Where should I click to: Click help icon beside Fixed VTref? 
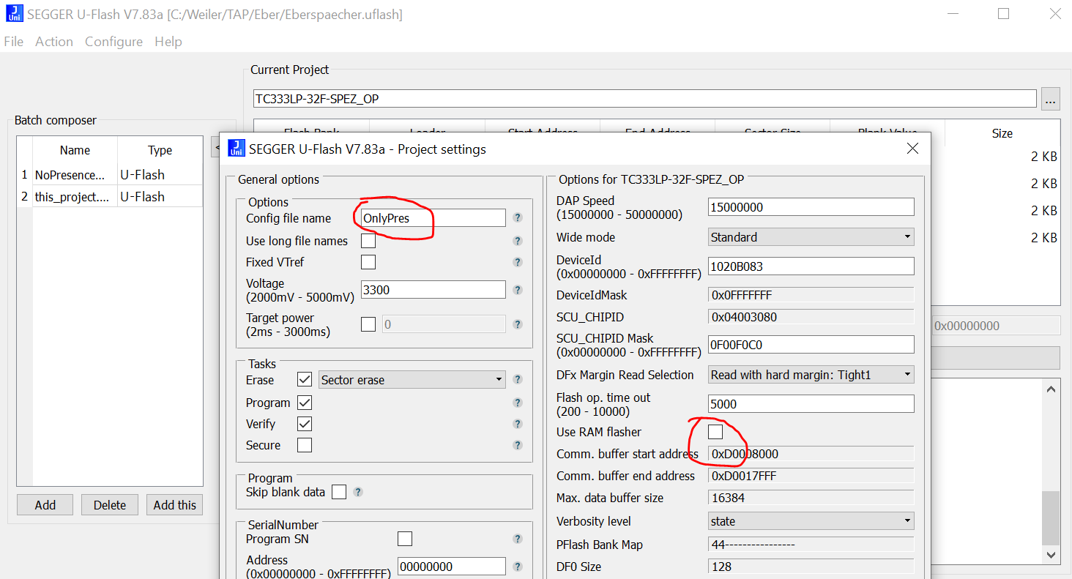click(518, 262)
